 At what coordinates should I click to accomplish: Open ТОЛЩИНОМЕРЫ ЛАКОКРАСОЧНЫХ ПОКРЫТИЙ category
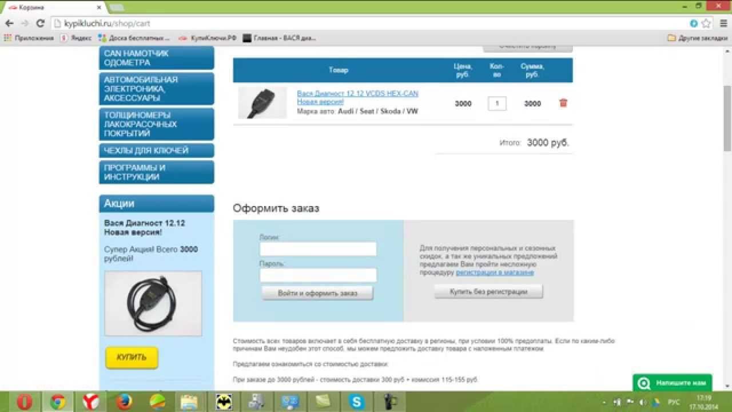157,124
